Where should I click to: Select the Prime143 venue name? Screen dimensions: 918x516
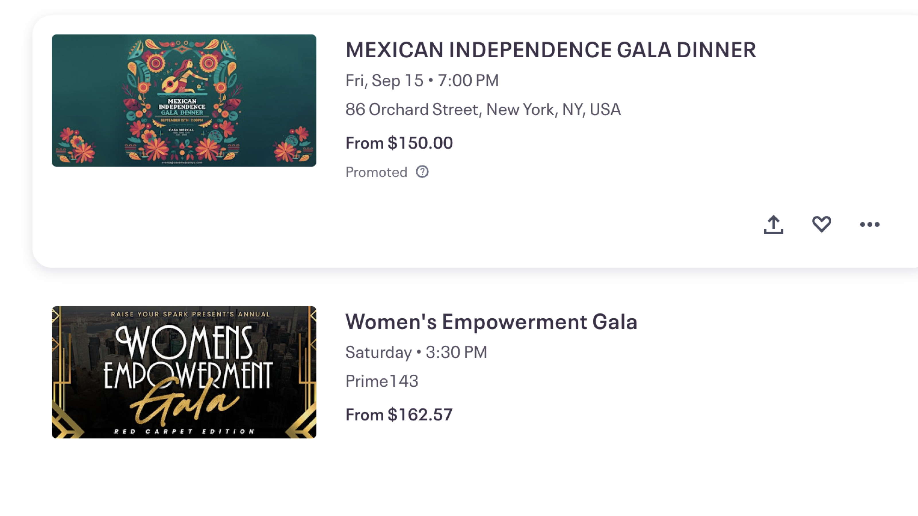pos(382,381)
